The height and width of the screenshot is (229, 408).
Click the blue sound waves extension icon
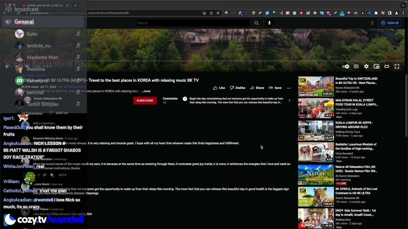pos(369,13)
